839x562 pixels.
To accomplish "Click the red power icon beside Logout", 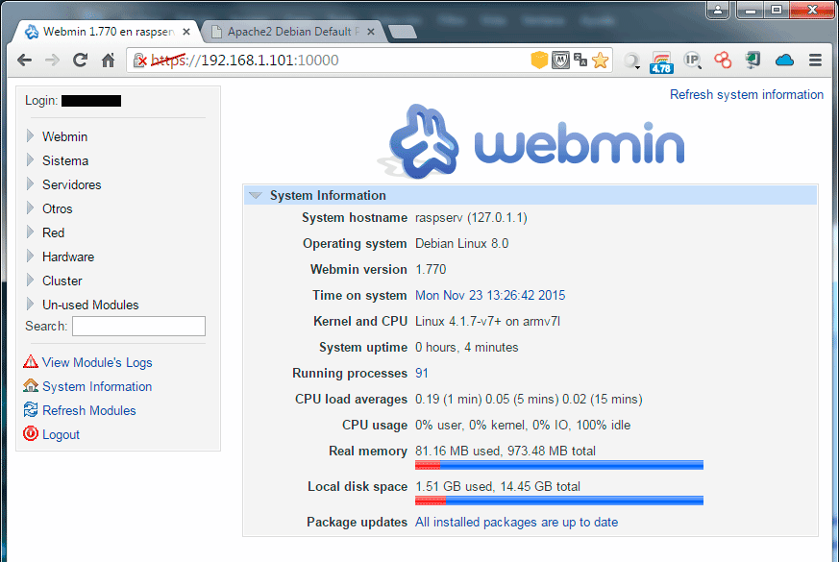I will coord(31,433).
